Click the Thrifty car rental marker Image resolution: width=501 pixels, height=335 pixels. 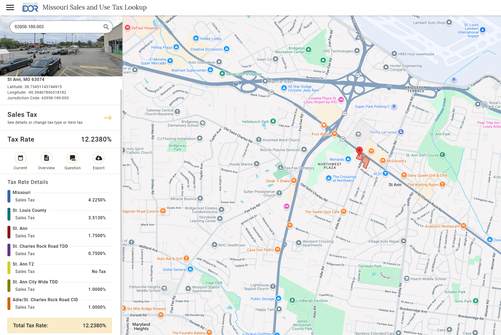coord(401,132)
